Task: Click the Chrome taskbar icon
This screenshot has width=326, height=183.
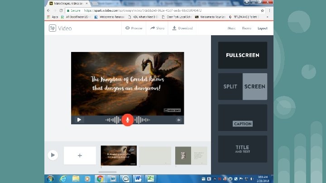Action: coord(100,178)
